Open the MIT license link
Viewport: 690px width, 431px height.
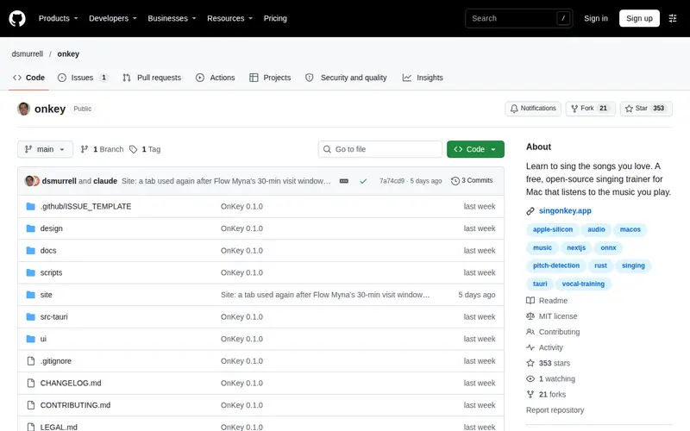tap(552, 316)
